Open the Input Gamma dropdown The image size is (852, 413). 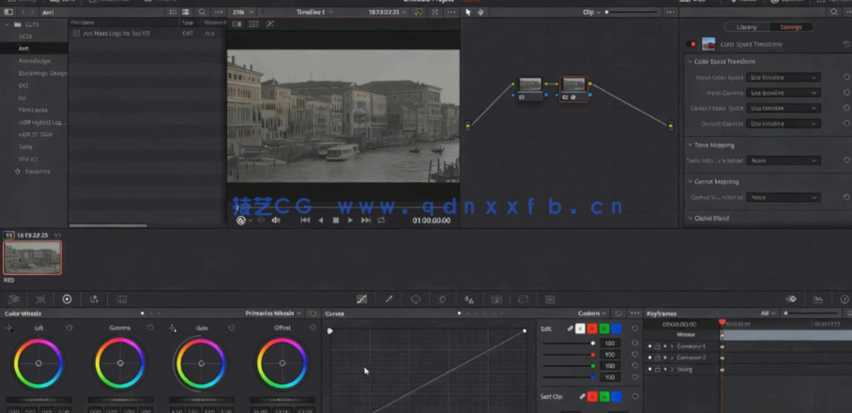(x=783, y=93)
